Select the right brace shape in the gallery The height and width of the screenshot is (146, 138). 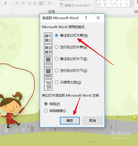(x=127, y=4)
